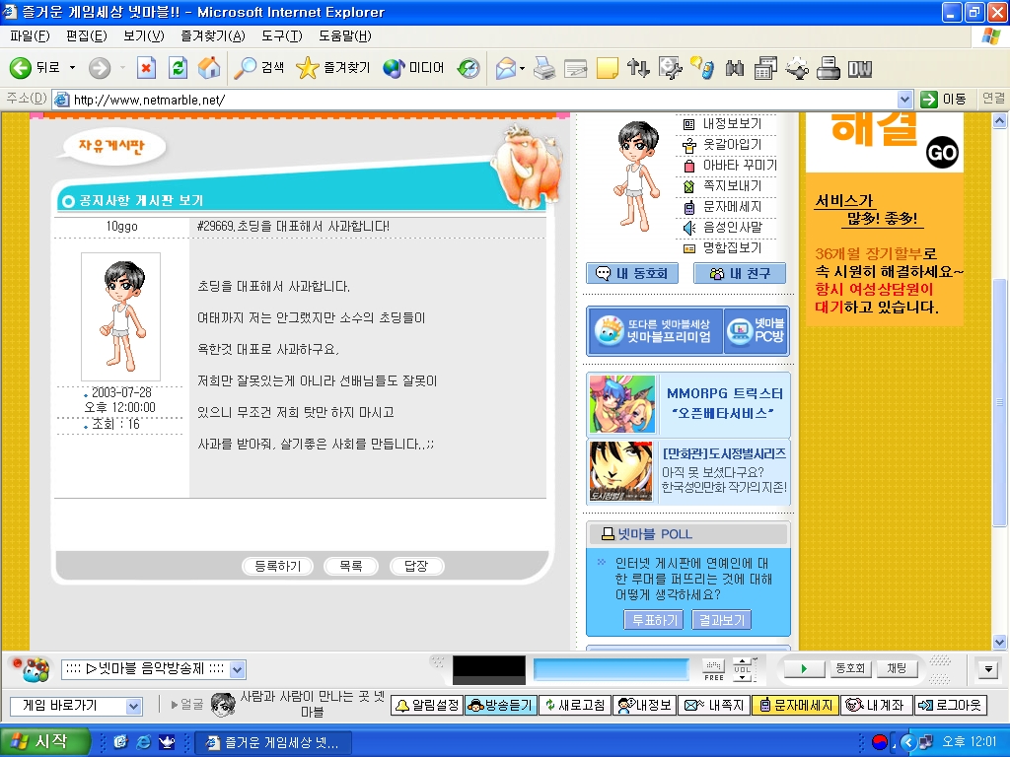1010x757 pixels.
Task: Click the Windows 시작 Start button
Action: pyautogui.click(x=45, y=741)
